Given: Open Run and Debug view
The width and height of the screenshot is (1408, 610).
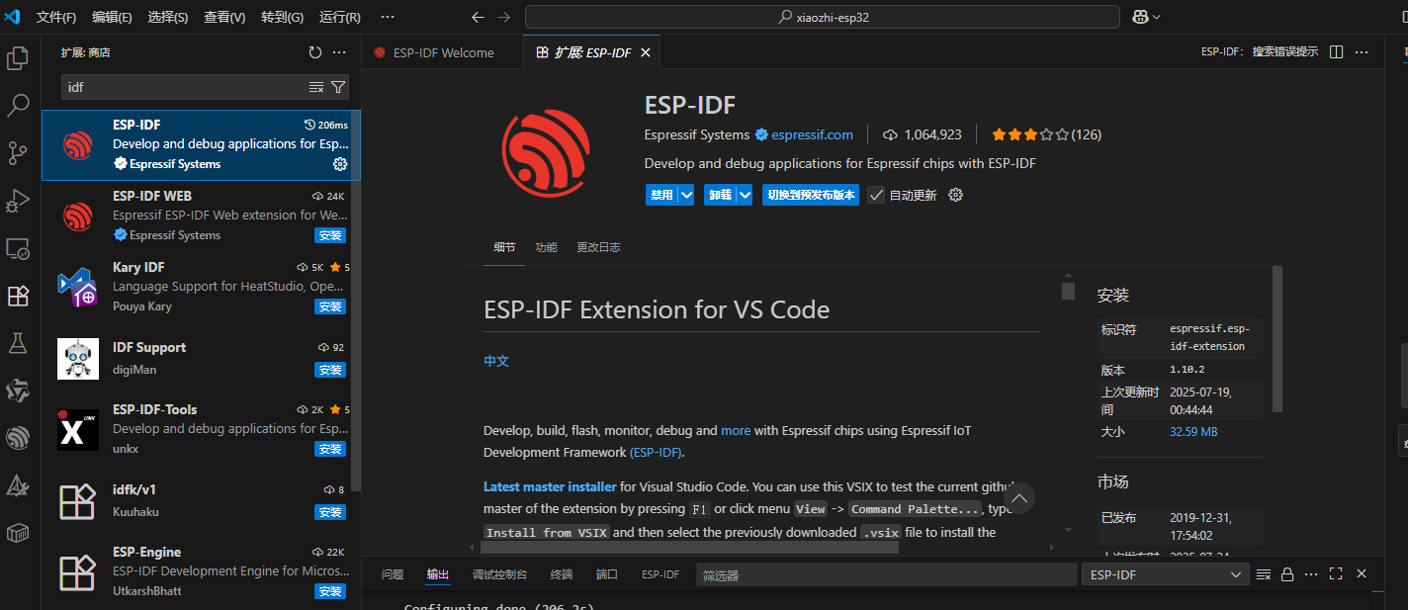Looking at the screenshot, I should coord(18,200).
